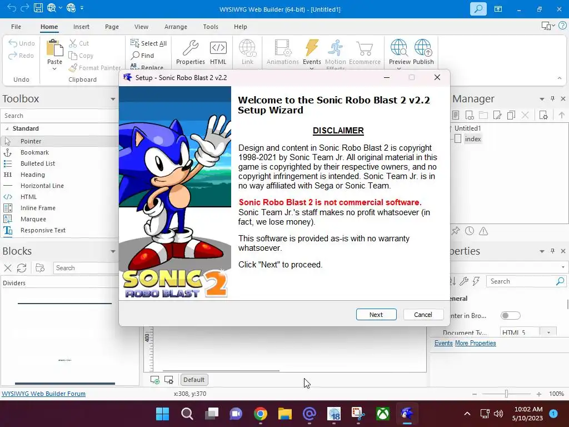Click the Link globe icon

coord(247,52)
